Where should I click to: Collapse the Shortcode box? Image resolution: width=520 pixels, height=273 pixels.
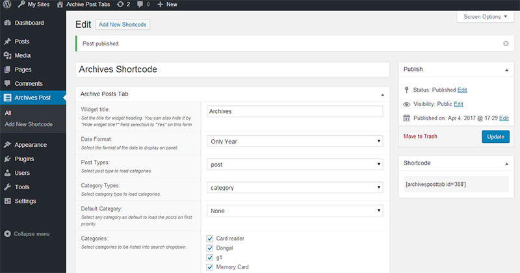506,164
